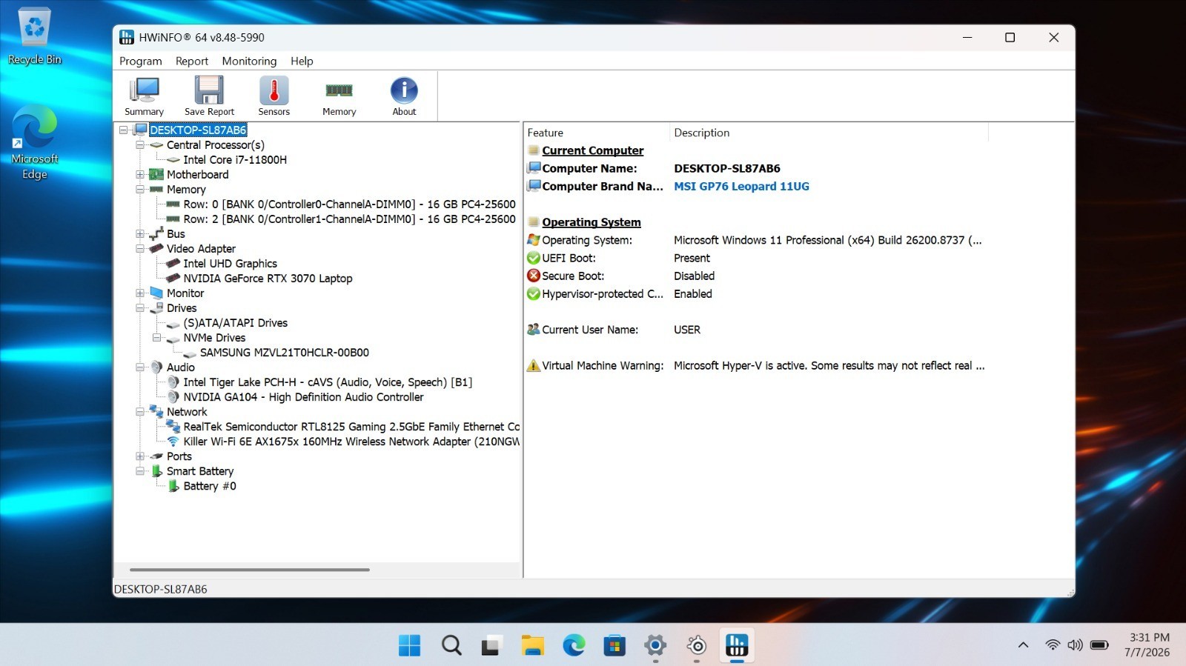Select NVIDIA GA104 High Definition Audio Controller

click(x=303, y=397)
